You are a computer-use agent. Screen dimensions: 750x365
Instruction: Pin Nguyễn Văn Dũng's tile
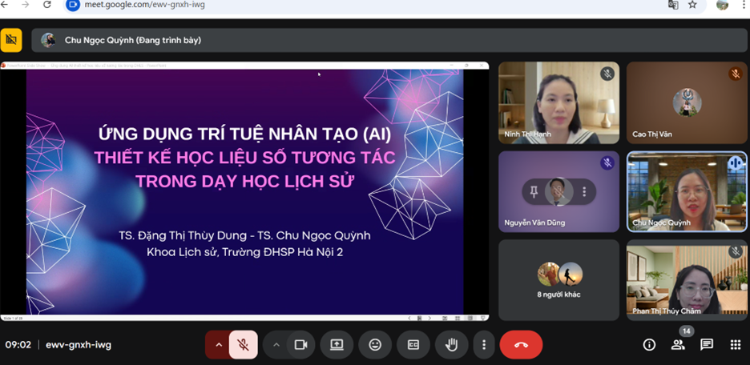(532, 192)
